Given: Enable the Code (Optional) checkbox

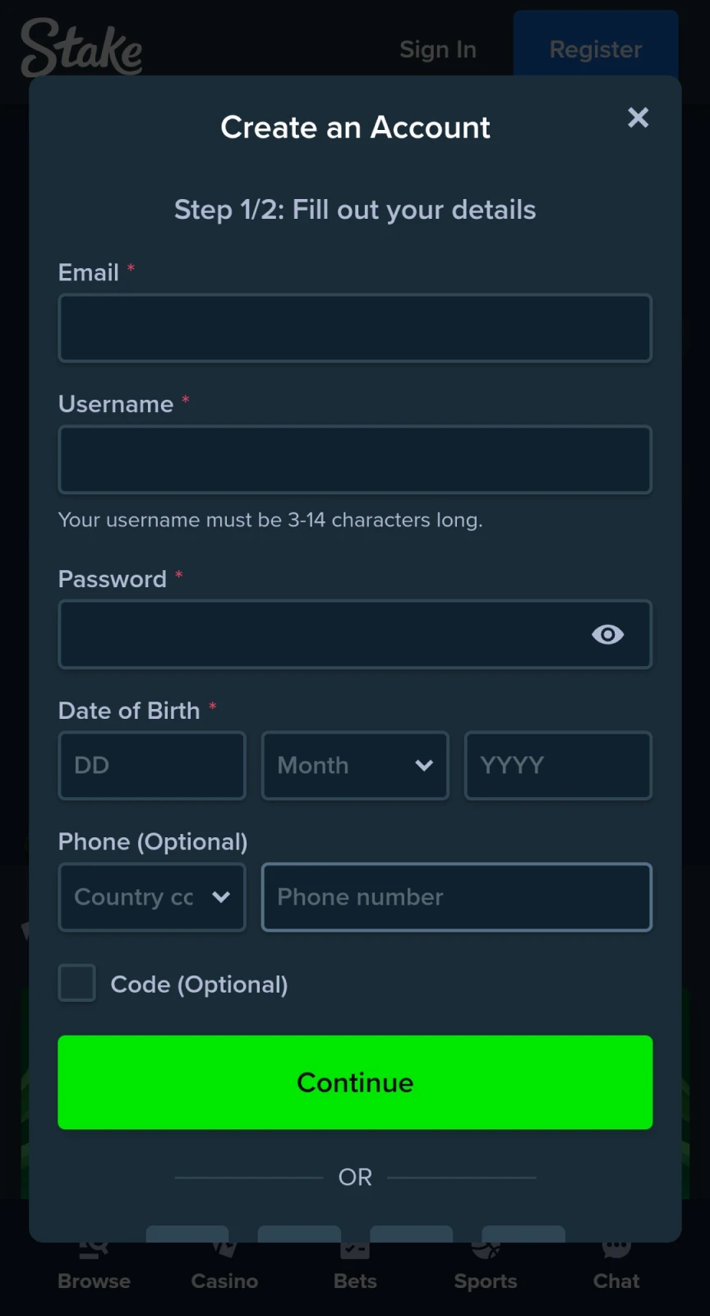Looking at the screenshot, I should [76, 983].
